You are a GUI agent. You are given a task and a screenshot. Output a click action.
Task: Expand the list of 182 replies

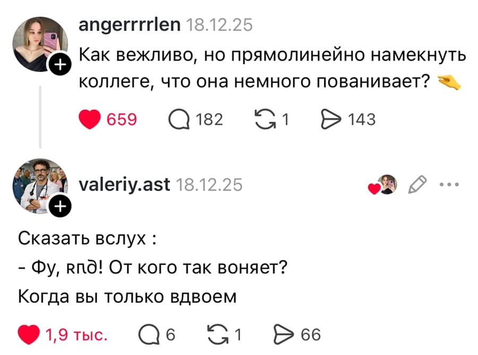click(x=209, y=119)
